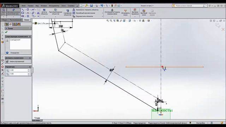The image size is (226, 127).
Task: Open the Правка menu
Action: click(x=30, y=6)
